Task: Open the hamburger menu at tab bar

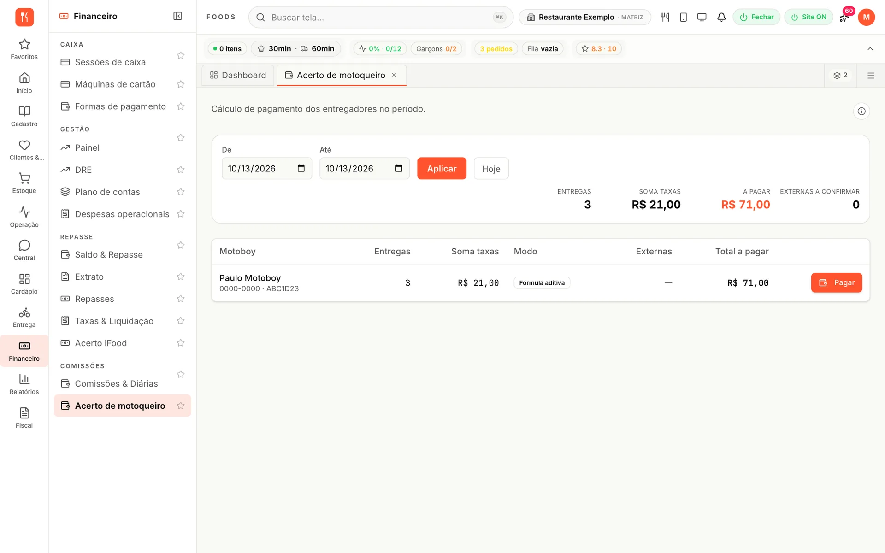Action: 870,76
